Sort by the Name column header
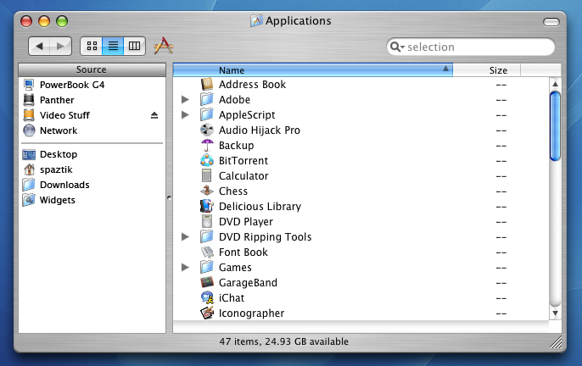 point(312,70)
